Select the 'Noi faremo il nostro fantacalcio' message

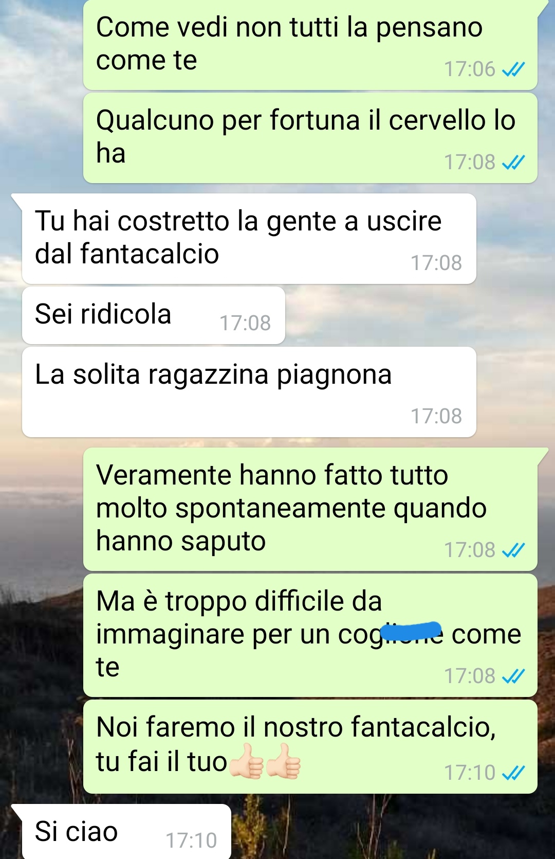pos(310,746)
